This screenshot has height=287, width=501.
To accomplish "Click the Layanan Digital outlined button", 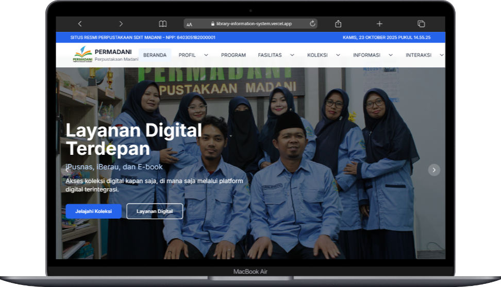I will click(x=155, y=211).
